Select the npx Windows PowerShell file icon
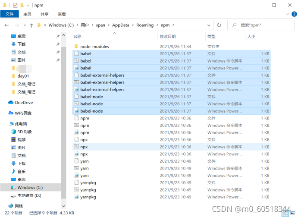This screenshot has height=217, width=298. (x=76, y=154)
